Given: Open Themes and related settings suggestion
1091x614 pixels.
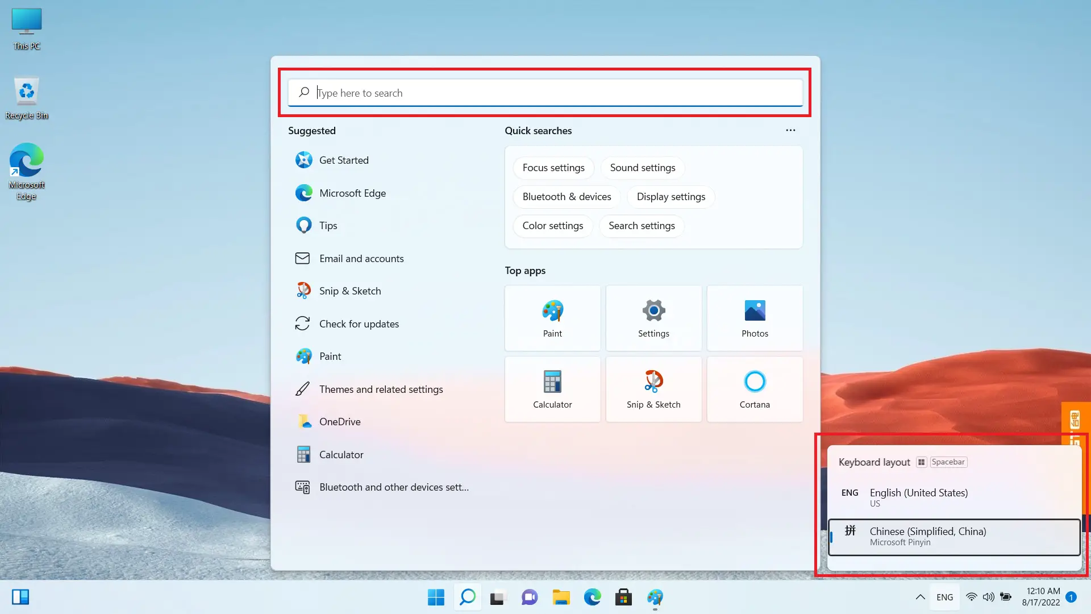Looking at the screenshot, I should tap(381, 389).
